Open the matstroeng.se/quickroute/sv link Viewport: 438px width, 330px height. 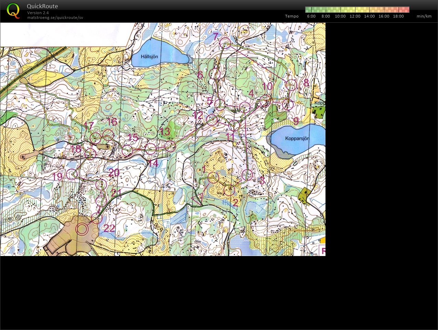[55, 18]
